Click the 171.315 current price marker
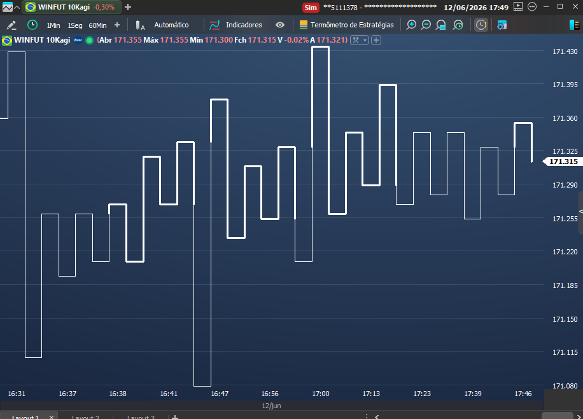 (x=563, y=161)
